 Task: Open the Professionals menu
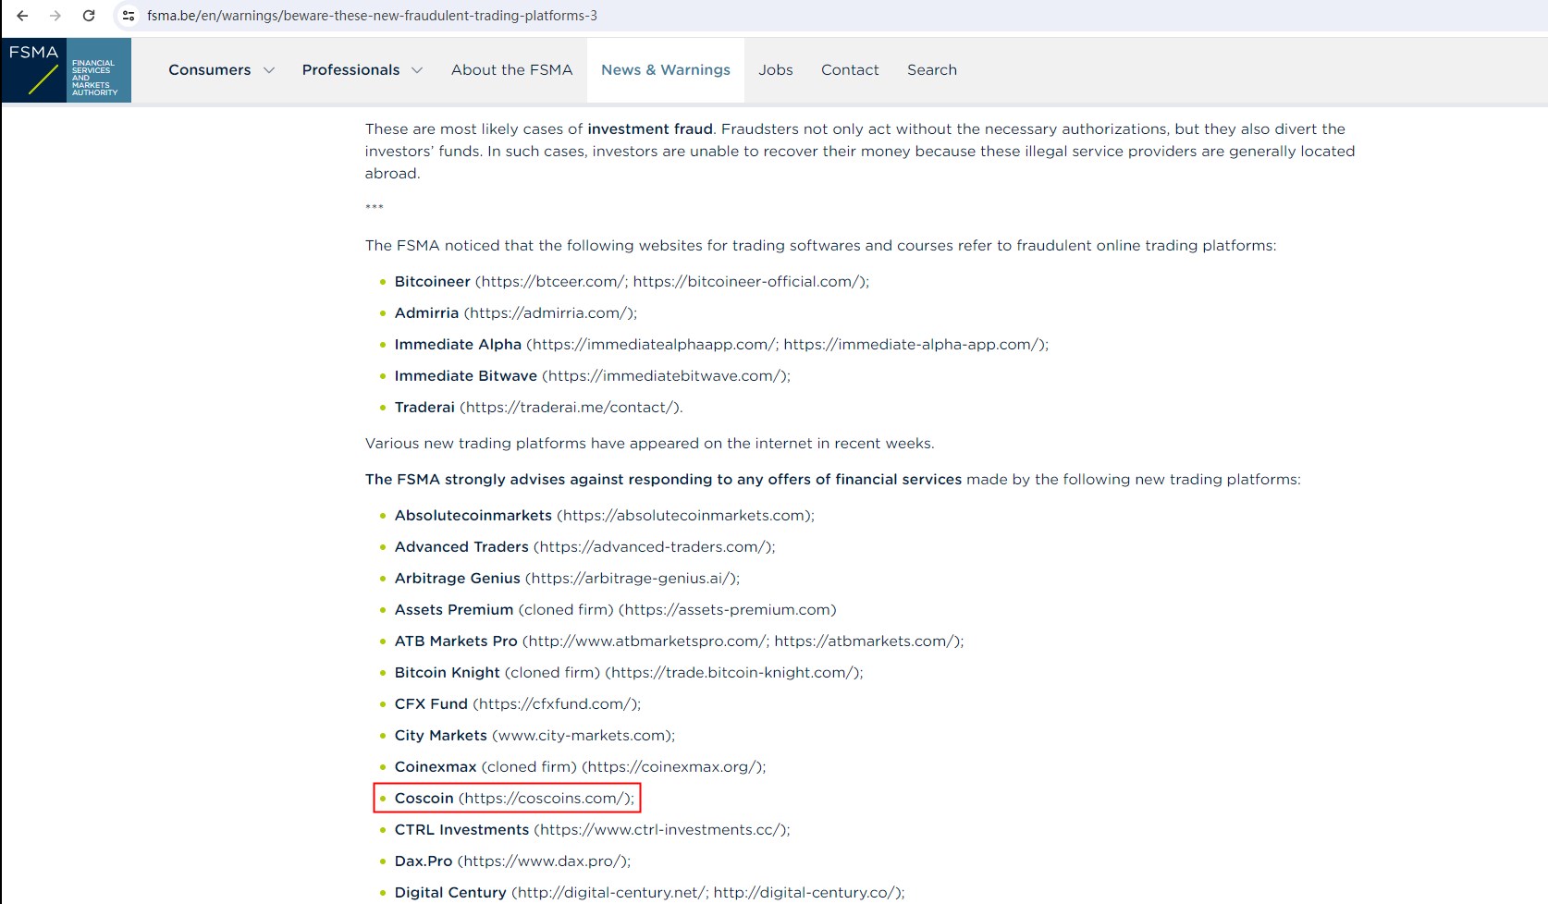[350, 70]
